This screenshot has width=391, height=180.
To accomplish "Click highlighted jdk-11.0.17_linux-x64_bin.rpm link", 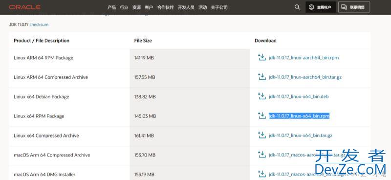I will 299,116.
